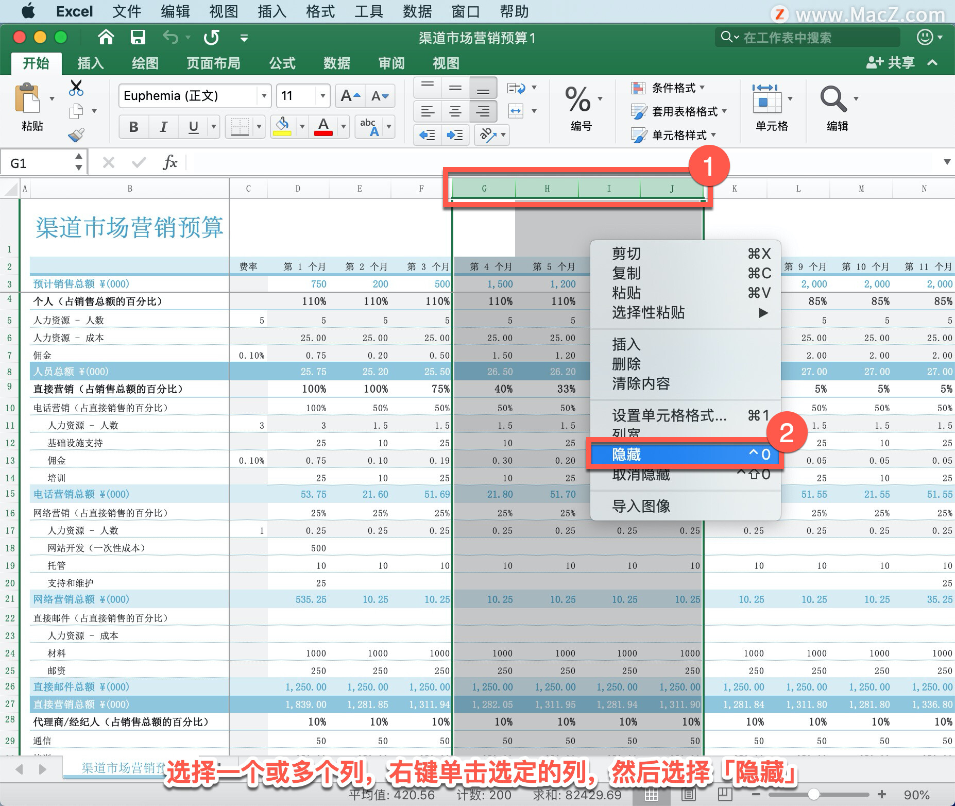Choose Delete (删除) in the context menu
The width and height of the screenshot is (955, 806).
click(x=685, y=364)
